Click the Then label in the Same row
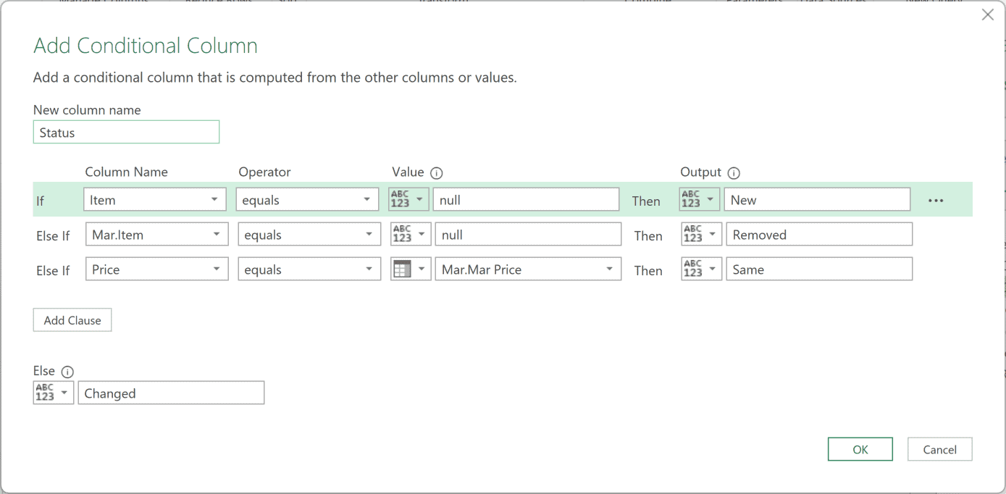Screen dimensions: 1006x494 648,270
